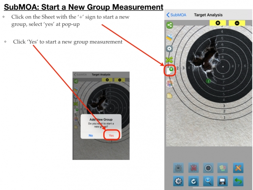
Task: Tap 'Yes' in the Add New Group dialog
Action: coord(112,135)
